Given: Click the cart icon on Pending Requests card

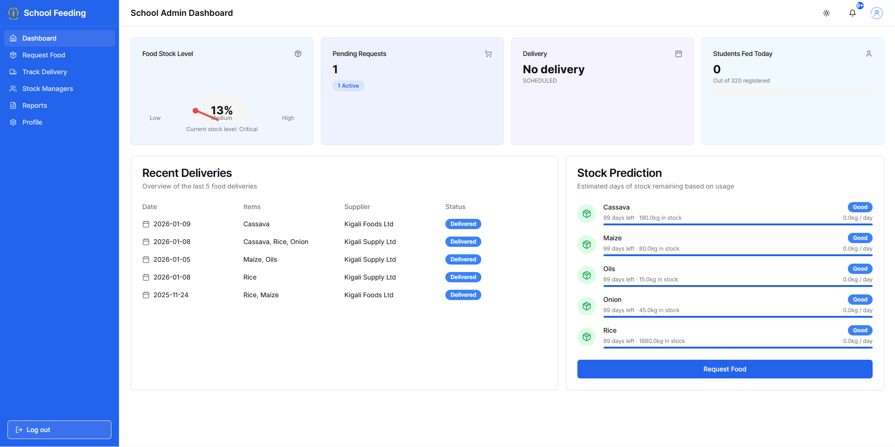Looking at the screenshot, I should [x=488, y=54].
